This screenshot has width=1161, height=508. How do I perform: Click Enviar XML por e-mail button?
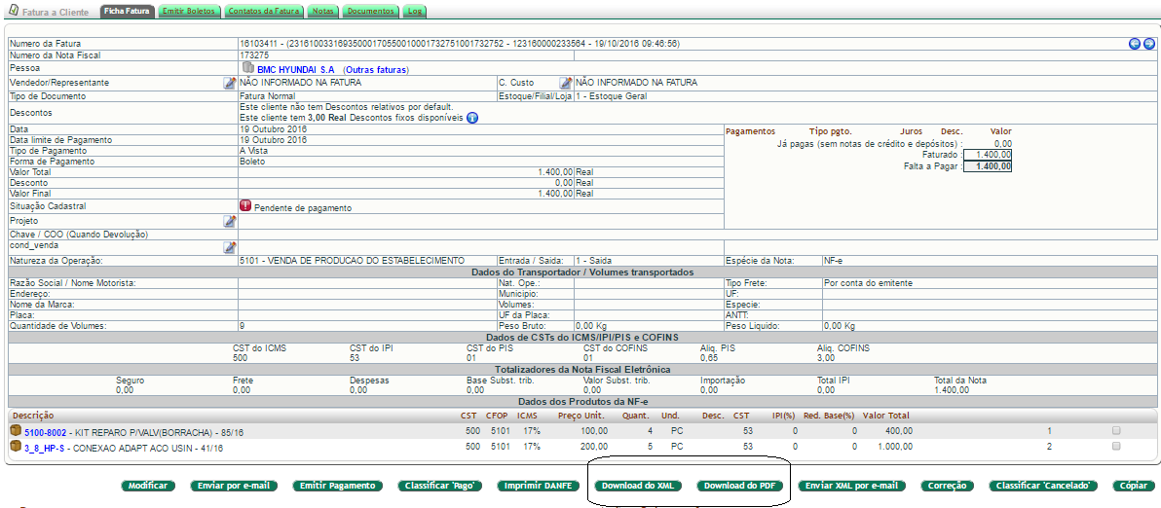pyautogui.click(x=851, y=486)
